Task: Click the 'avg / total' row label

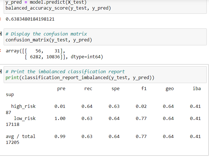Action: [21, 137]
